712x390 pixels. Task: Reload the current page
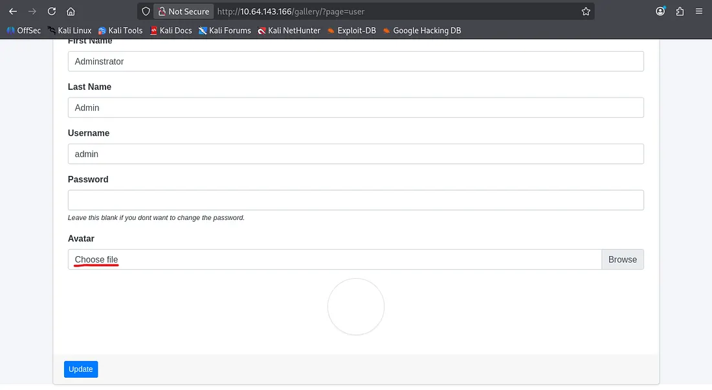[x=52, y=12]
